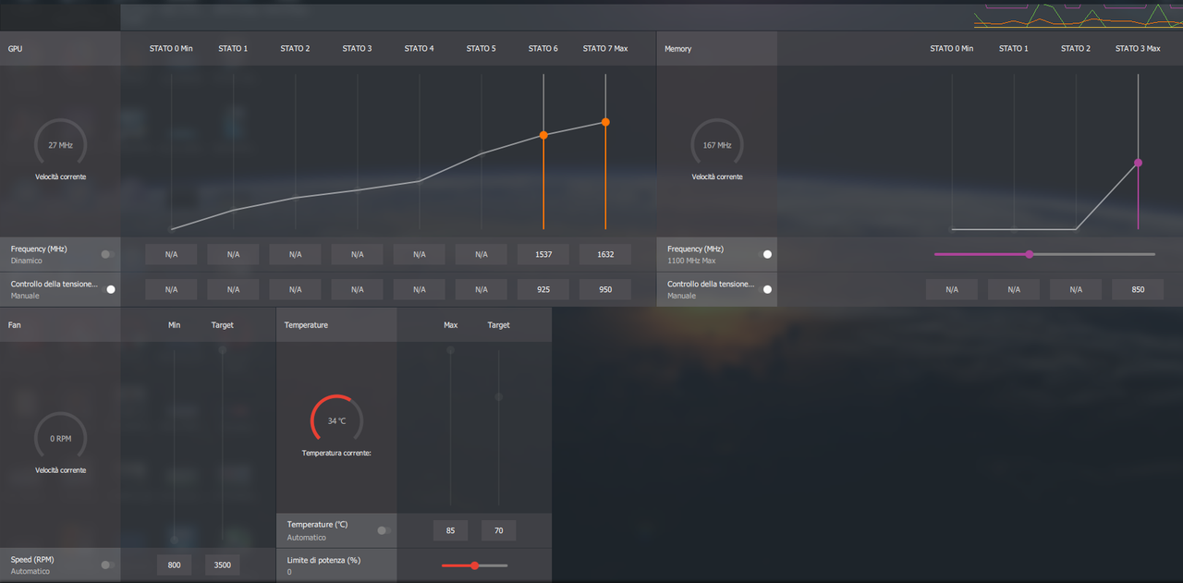Viewport: 1183px width, 583px height.
Task: Toggle GPU Frequency (MHz) Dinamico switch
Action: click(x=107, y=254)
